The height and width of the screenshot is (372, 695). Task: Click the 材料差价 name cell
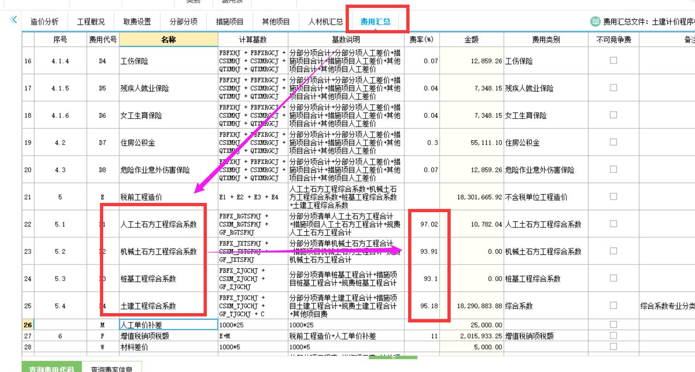point(168,347)
